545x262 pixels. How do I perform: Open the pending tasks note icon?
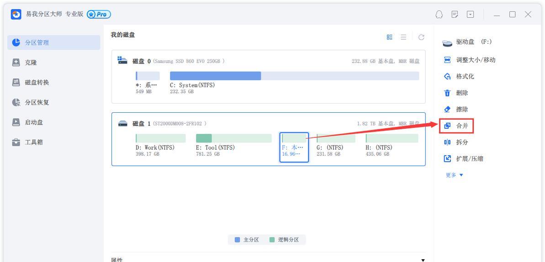[455, 14]
